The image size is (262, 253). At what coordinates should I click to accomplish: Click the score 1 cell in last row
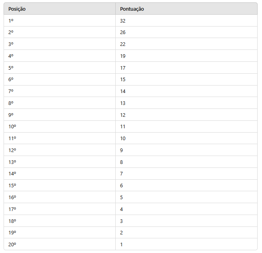coord(122,245)
